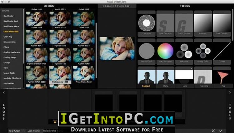Open the Camera tools category
Screen dimensions: 234x133
coord(203,78)
